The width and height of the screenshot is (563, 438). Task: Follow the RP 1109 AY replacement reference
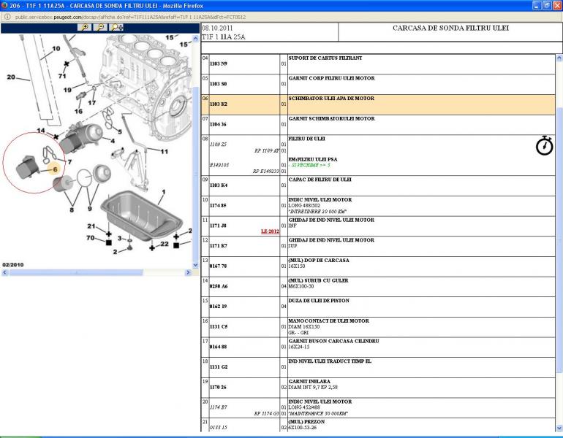(267, 151)
